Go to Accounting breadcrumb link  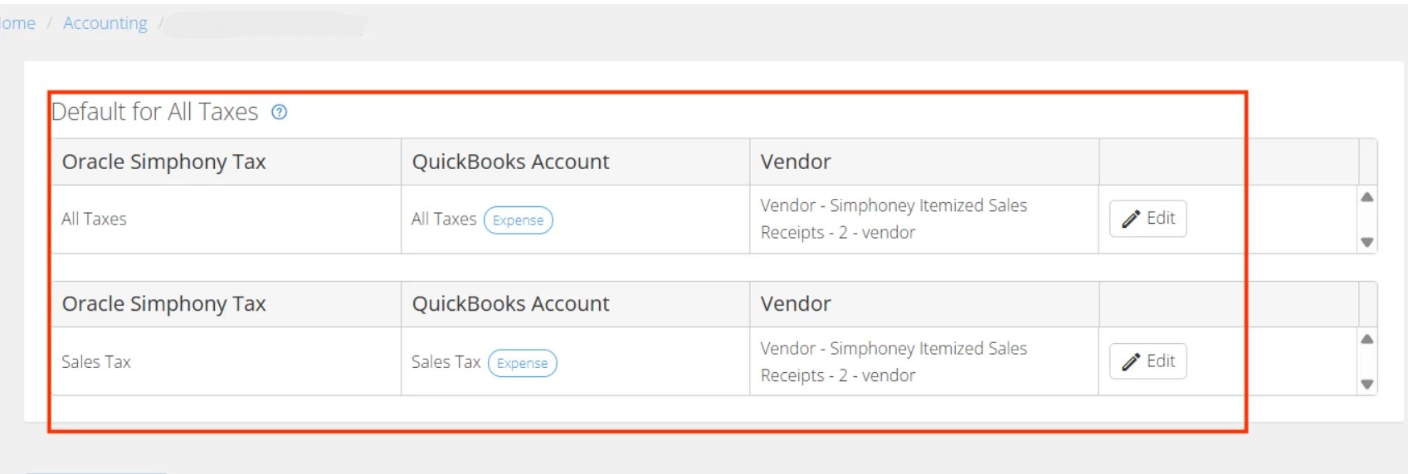pos(105,23)
